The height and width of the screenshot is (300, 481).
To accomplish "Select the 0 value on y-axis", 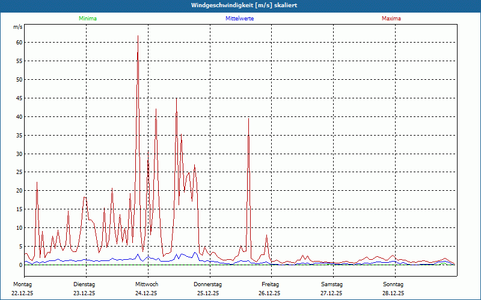I will (20, 265).
